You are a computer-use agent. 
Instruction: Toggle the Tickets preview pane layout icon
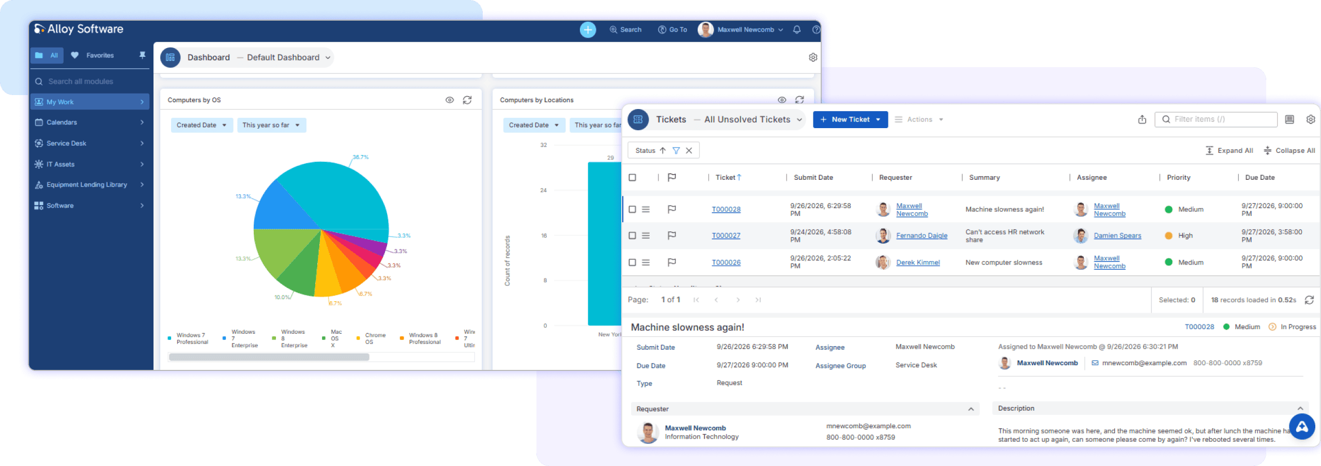point(1289,119)
